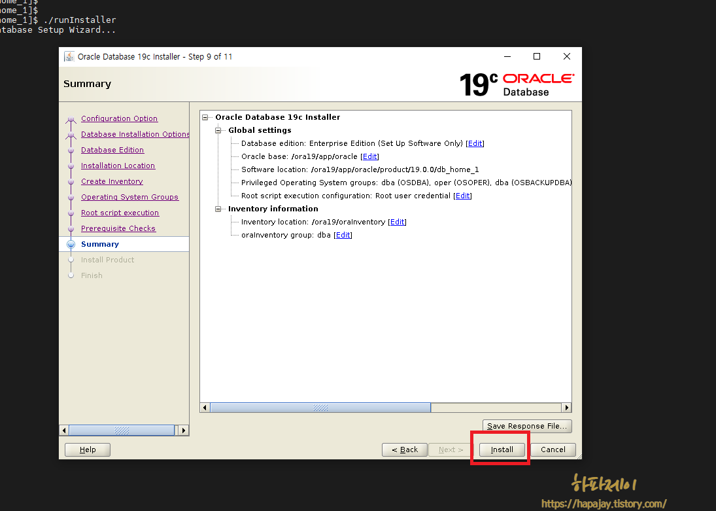Click the summary pane's right scroll arrow
The height and width of the screenshot is (511, 716).
pos(567,408)
